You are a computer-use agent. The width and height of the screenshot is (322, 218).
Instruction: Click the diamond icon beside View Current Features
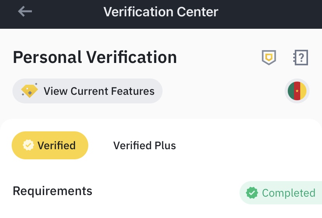point(30,91)
